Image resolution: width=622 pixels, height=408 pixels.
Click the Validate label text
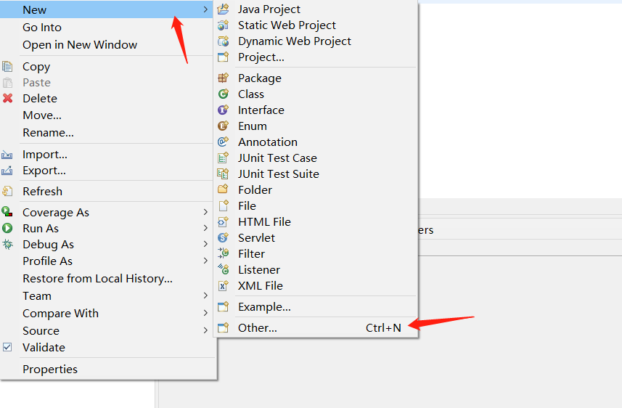pyautogui.click(x=44, y=348)
